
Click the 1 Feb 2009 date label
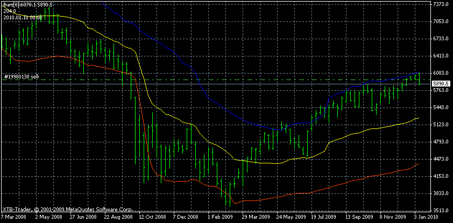(220, 217)
